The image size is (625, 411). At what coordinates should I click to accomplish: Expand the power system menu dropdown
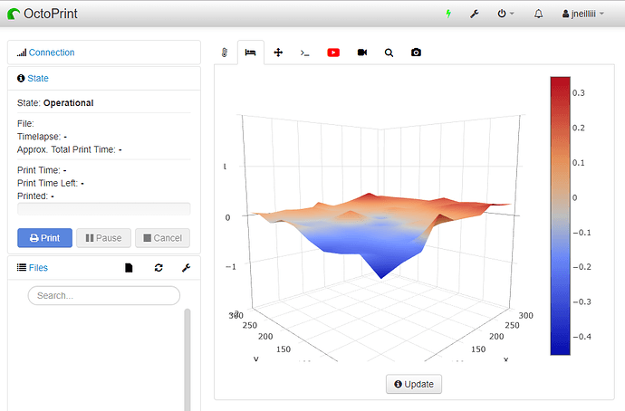click(505, 14)
